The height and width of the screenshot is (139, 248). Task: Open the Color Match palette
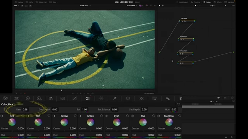coord(16,98)
